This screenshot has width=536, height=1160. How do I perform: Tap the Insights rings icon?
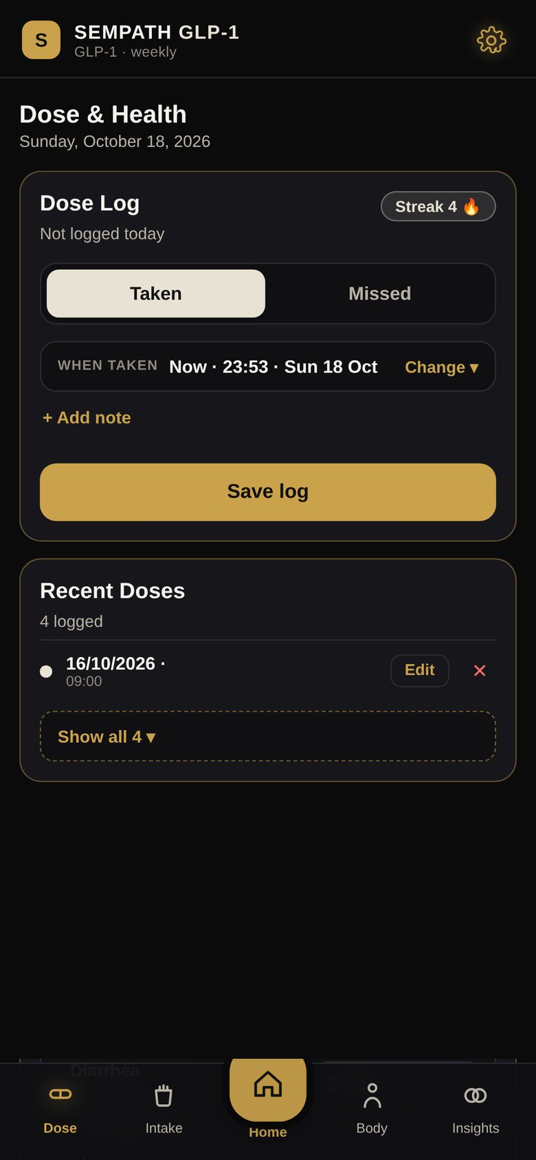pos(476,1095)
